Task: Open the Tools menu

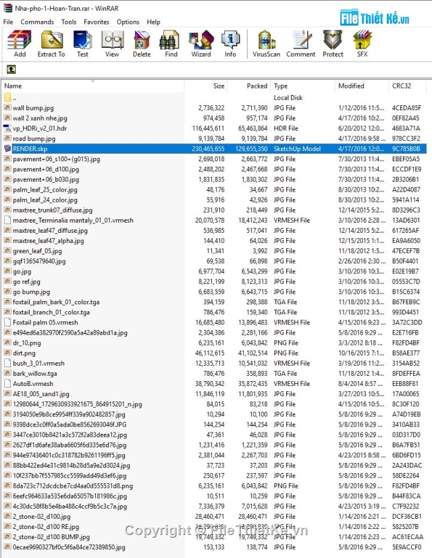Action: (x=69, y=22)
